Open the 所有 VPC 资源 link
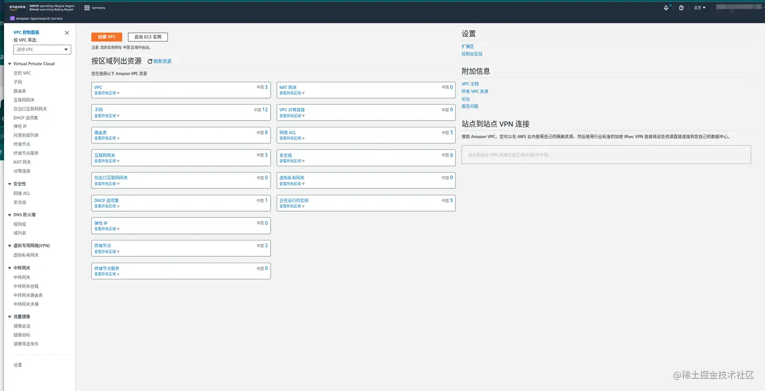 click(475, 91)
